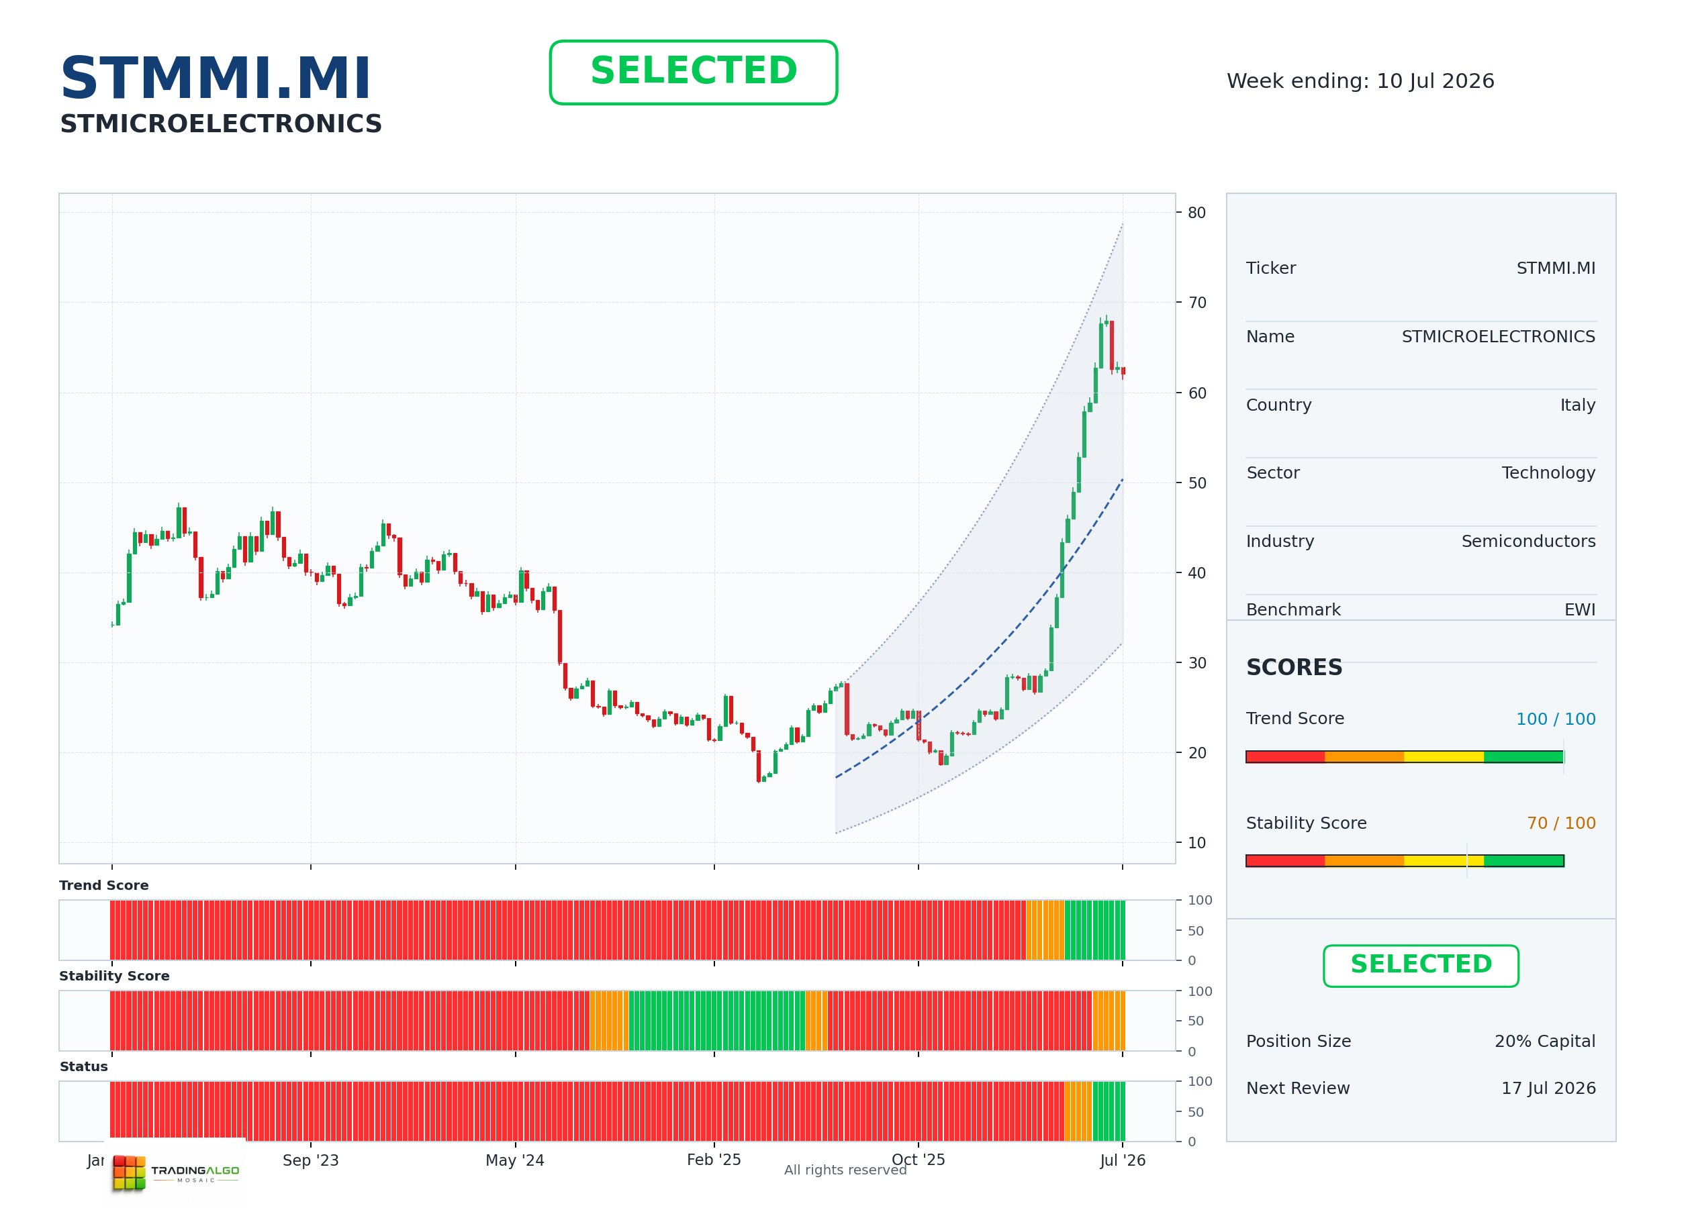Click the SCORES section heading
The width and height of the screenshot is (1692, 1208).
(x=1293, y=667)
